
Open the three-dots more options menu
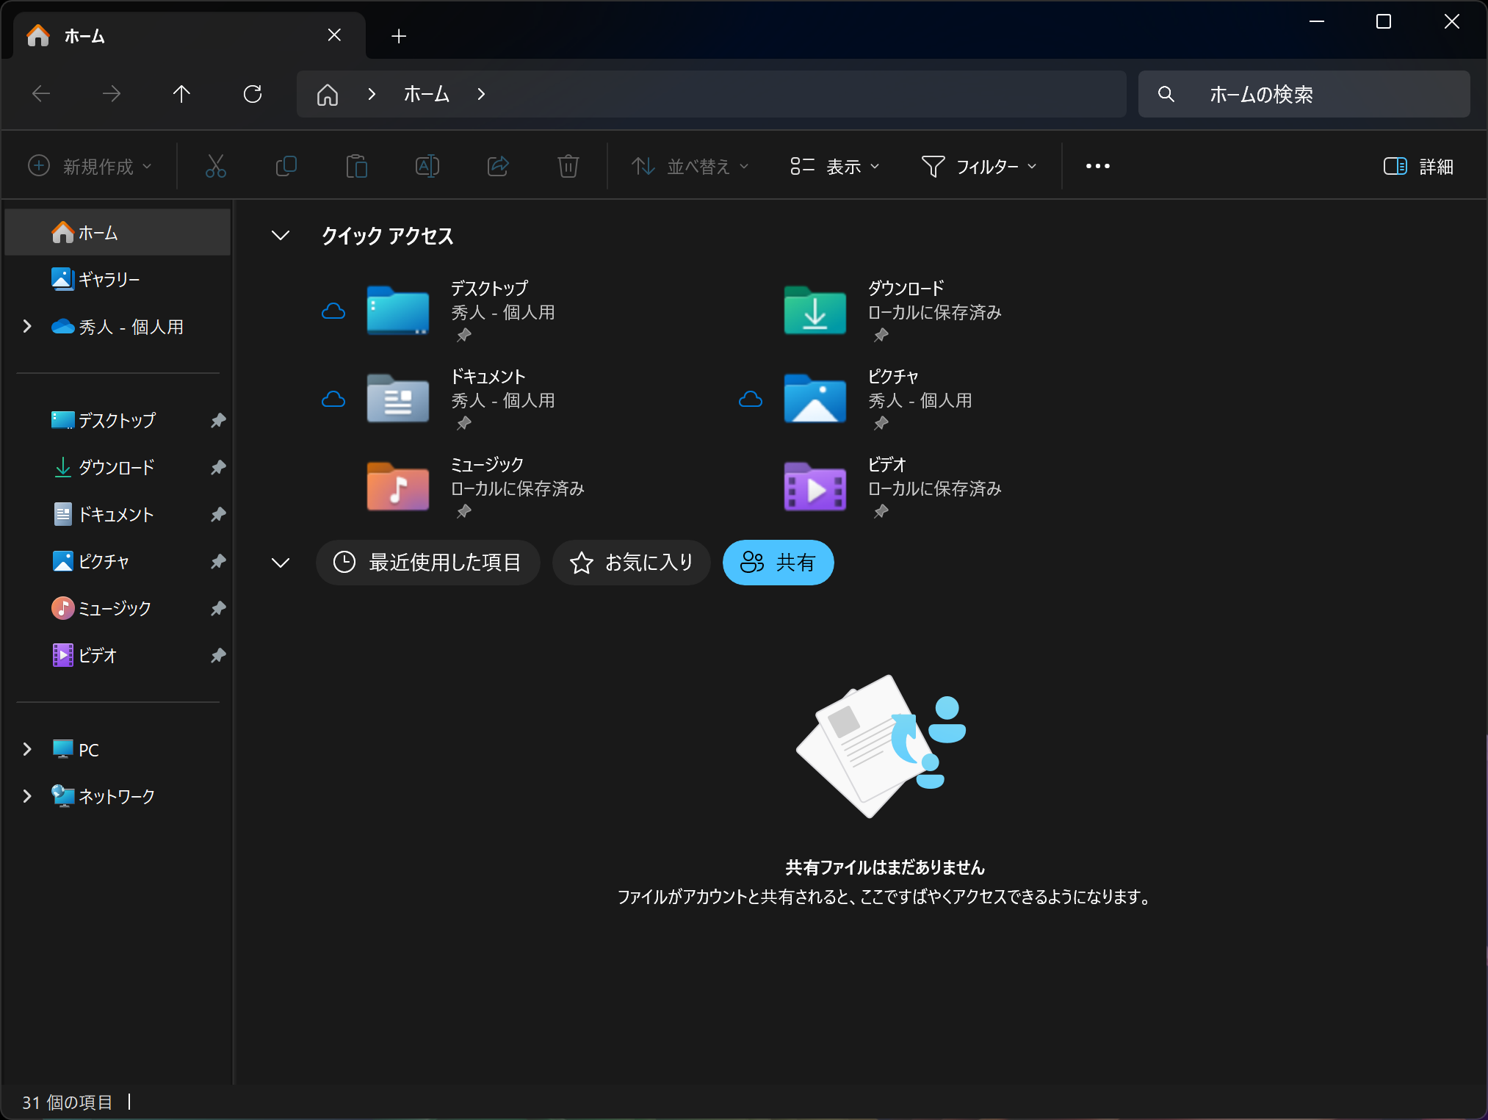pos(1097,167)
